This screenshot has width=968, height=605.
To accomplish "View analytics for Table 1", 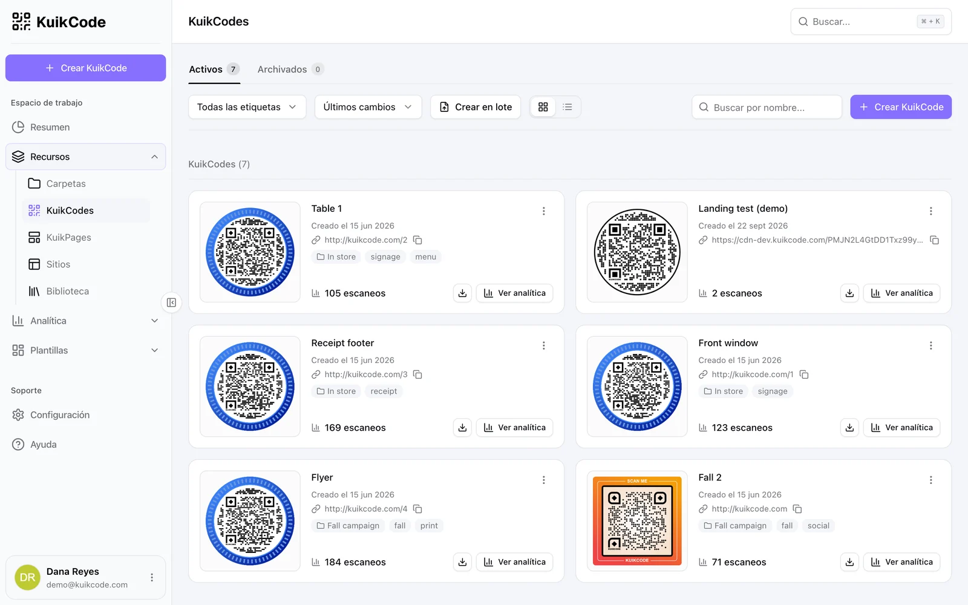I will (x=514, y=293).
